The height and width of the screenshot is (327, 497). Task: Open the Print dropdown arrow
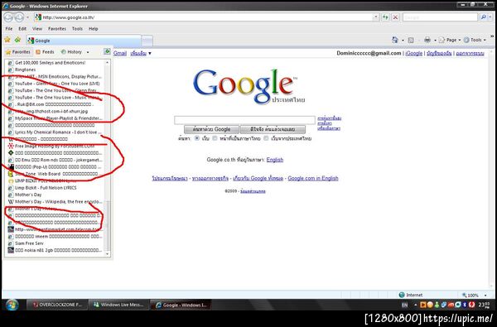click(435, 41)
